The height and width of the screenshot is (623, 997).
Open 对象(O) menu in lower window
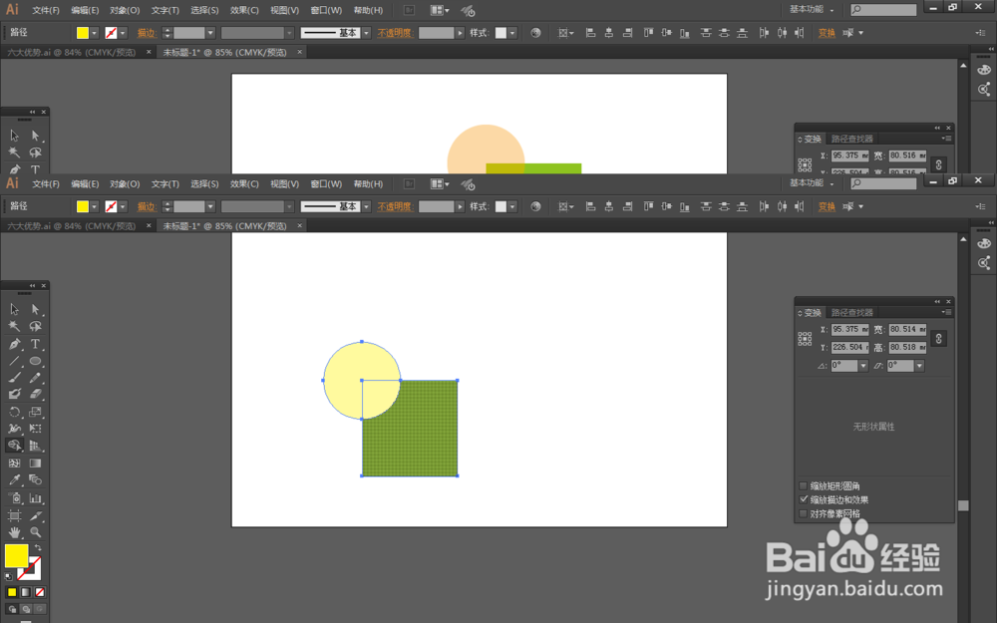pyautogui.click(x=125, y=183)
